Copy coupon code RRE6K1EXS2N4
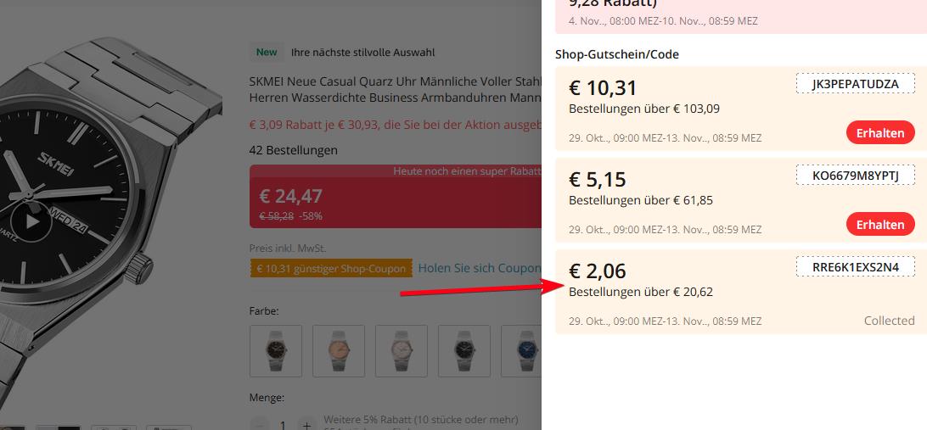The width and height of the screenshot is (927, 430). point(855,267)
